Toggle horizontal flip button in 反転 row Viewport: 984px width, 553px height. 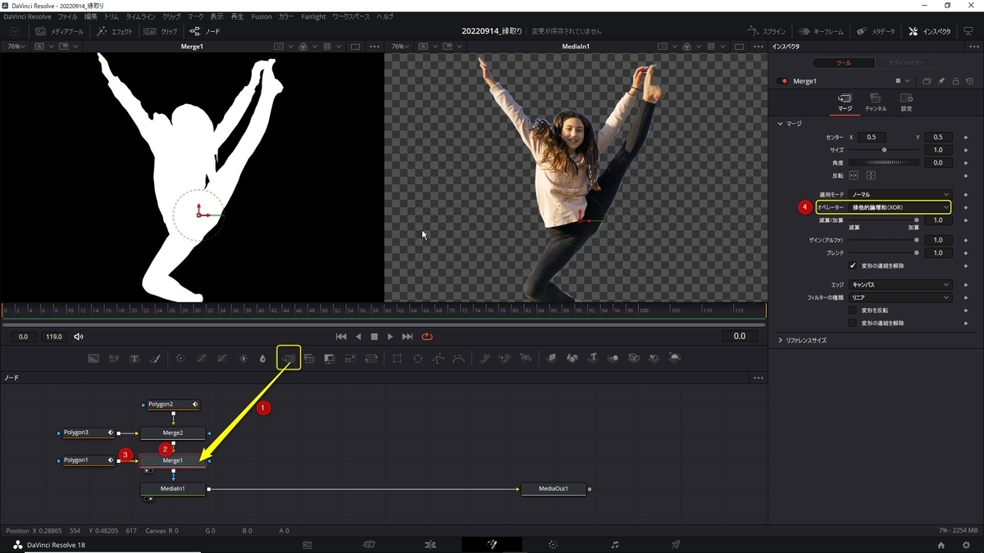[854, 175]
